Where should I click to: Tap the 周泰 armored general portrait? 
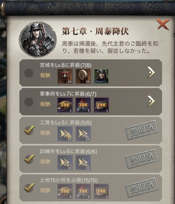[x=38, y=40]
